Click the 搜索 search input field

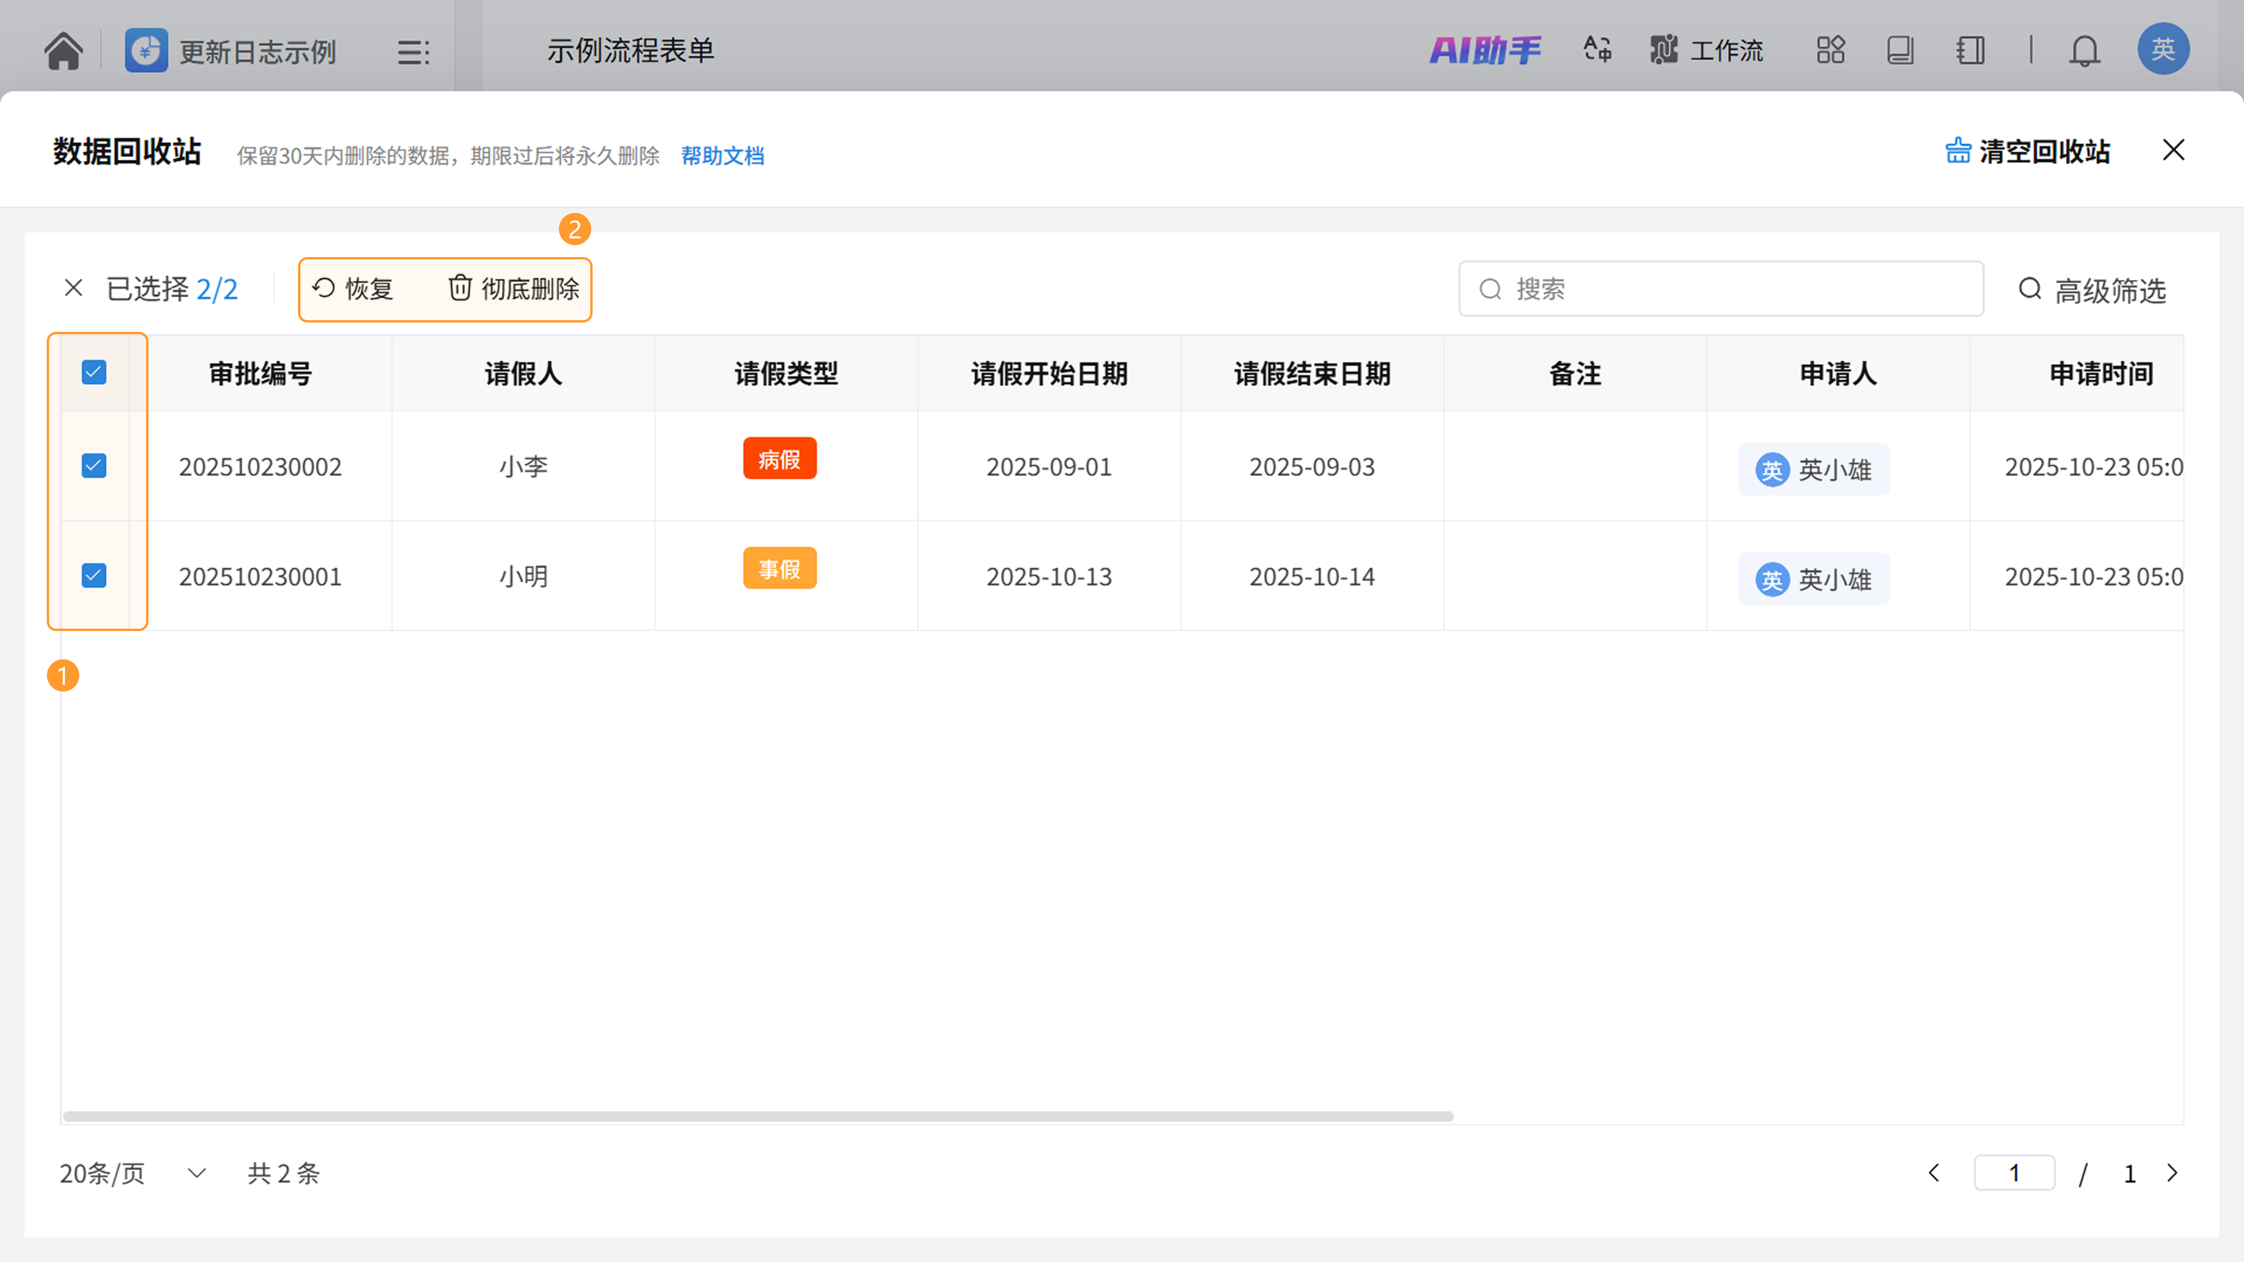pyautogui.click(x=1720, y=288)
